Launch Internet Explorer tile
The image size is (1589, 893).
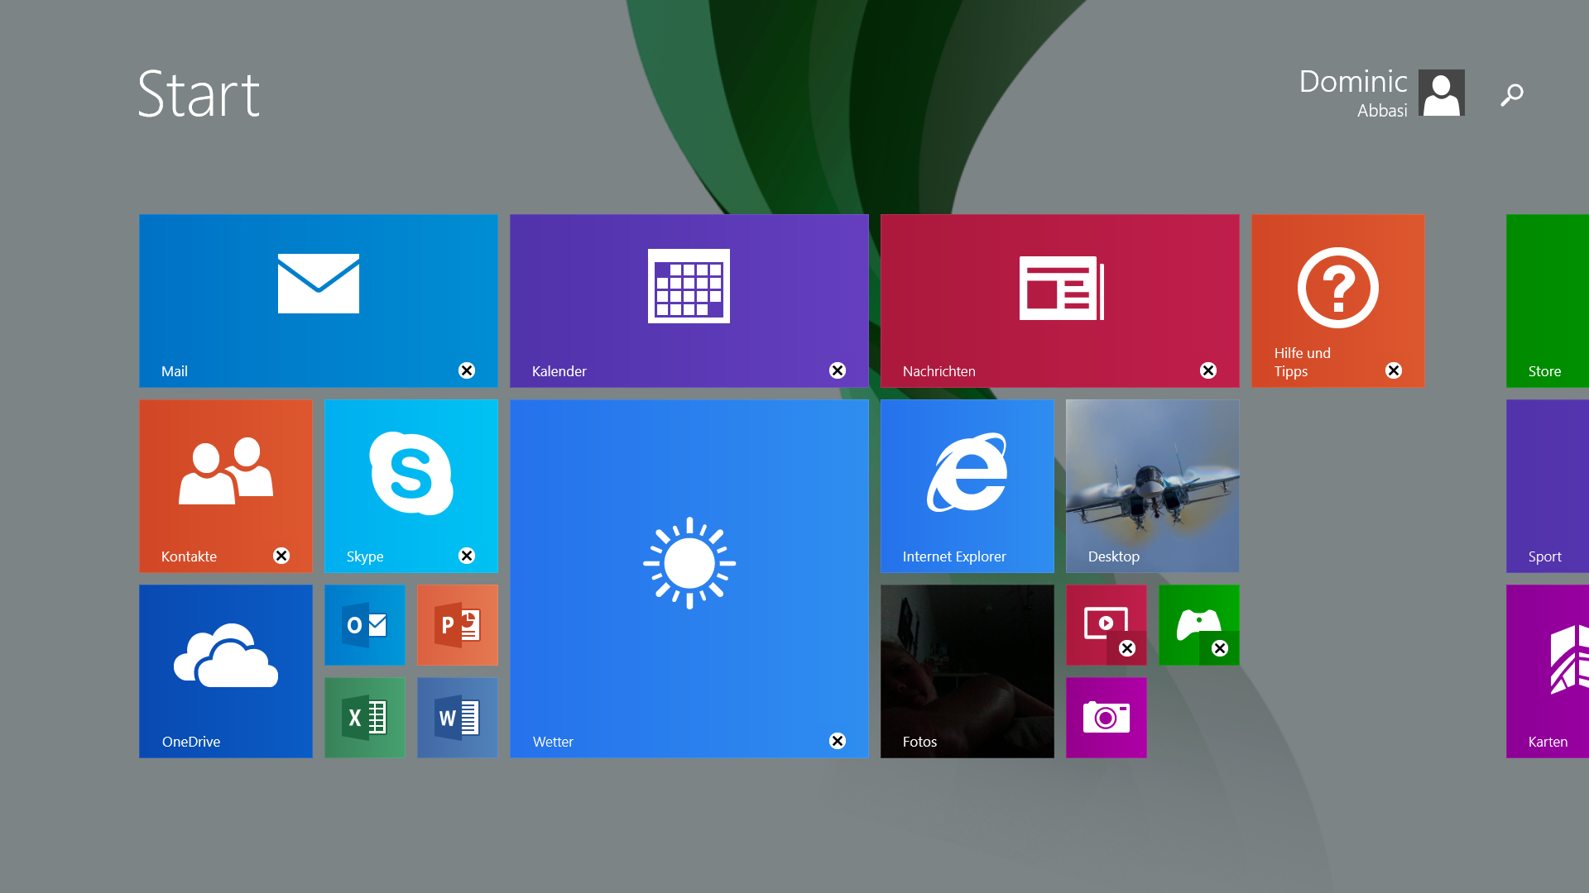[967, 486]
